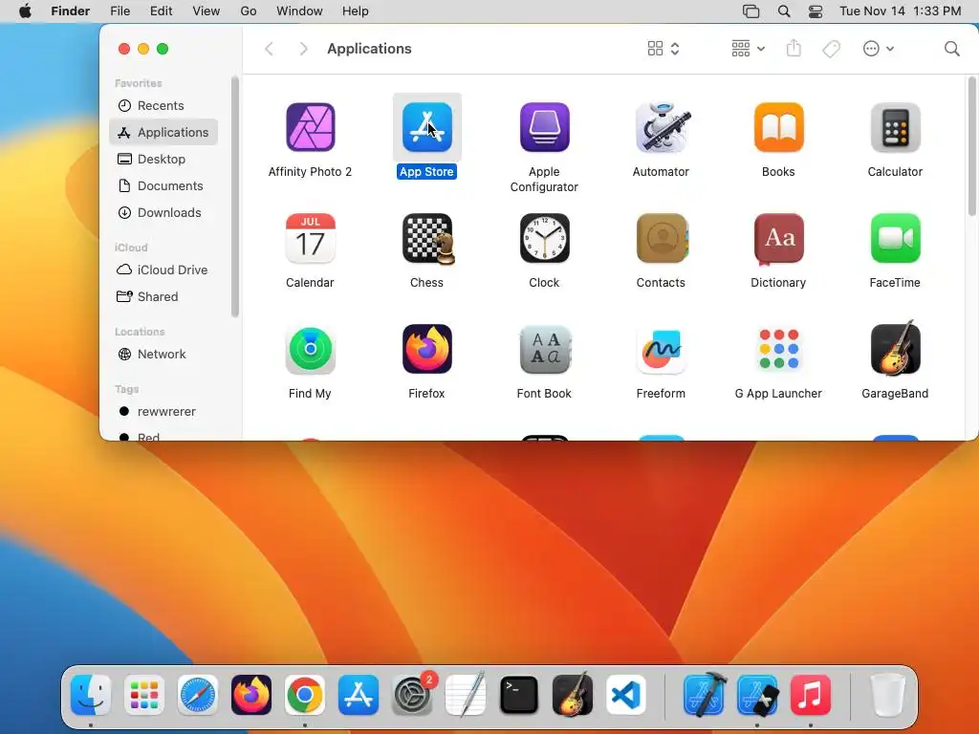979x734 pixels.
Task: Select the rewwrerer tag in sidebar
Action: pos(163,411)
